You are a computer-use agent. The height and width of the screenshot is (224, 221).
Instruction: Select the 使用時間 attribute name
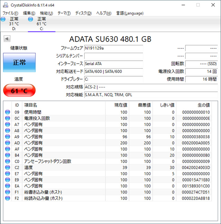coord(33,112)
